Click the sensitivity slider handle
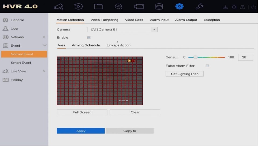Screen dimensions: 258x146 [196, 57]
